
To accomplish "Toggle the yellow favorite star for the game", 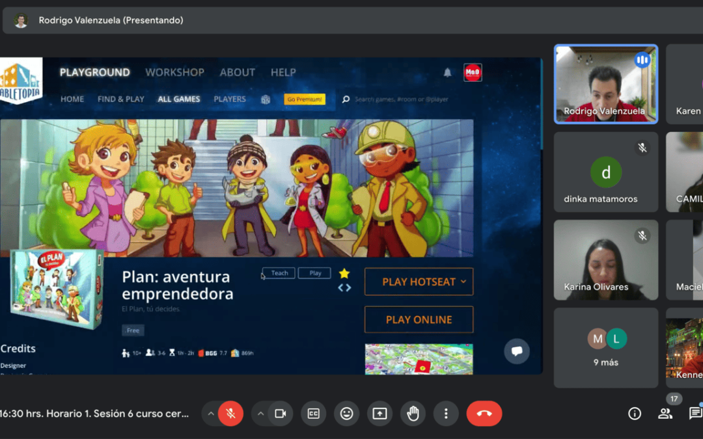I will click(344, 273).
